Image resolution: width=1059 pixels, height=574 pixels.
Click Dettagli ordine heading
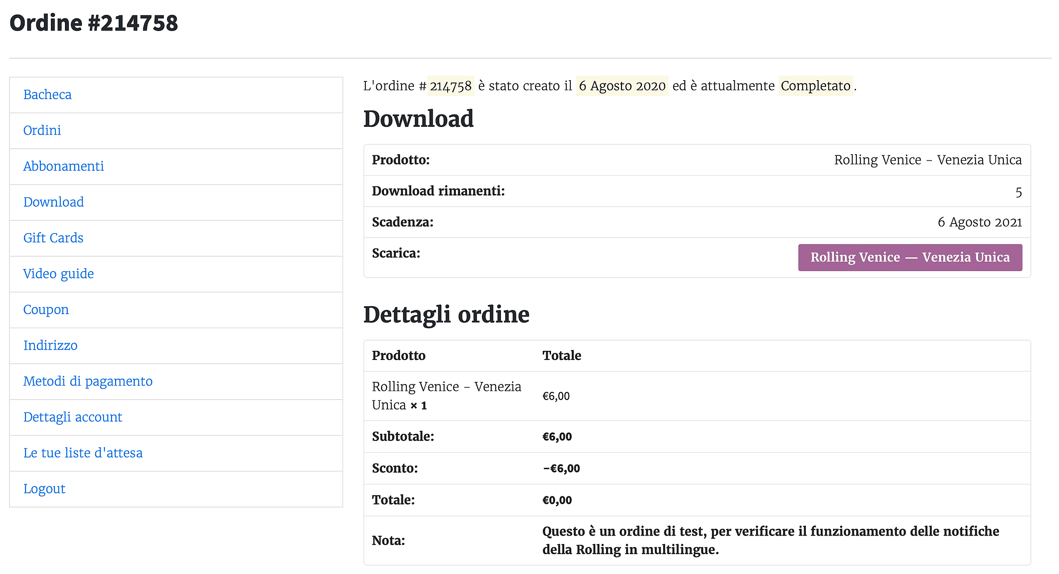(x=446, y=315)
